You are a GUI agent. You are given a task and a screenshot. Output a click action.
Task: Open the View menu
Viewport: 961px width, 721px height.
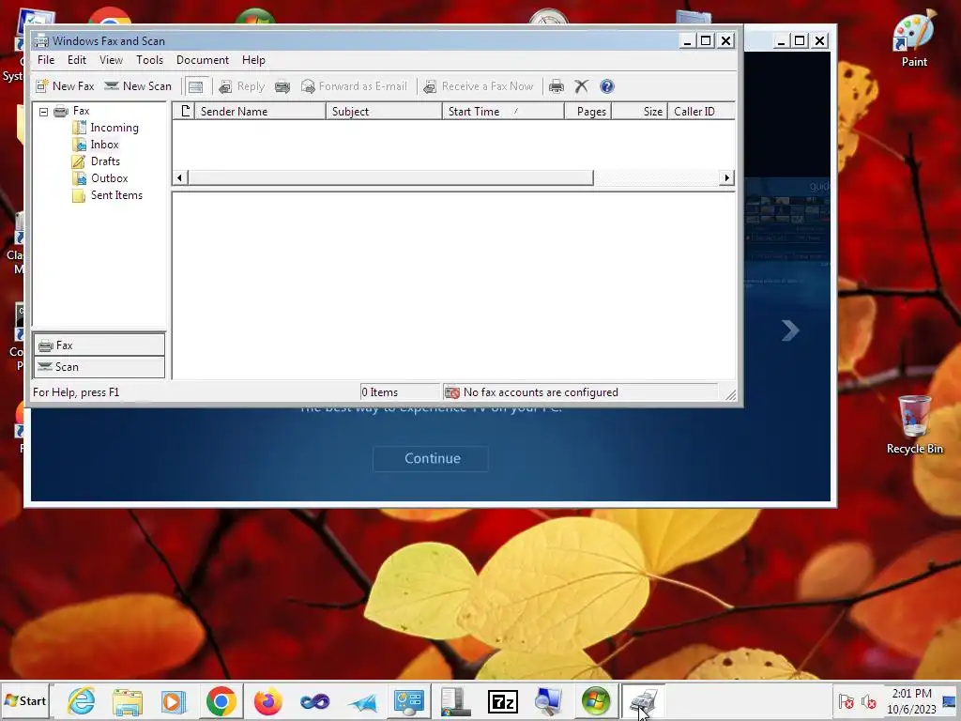111,60
